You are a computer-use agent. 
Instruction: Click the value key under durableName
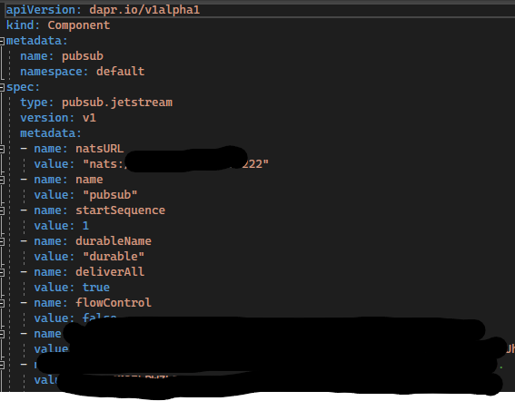54,257
